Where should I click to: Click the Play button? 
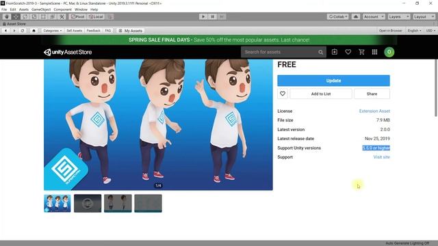click(203, 16)
